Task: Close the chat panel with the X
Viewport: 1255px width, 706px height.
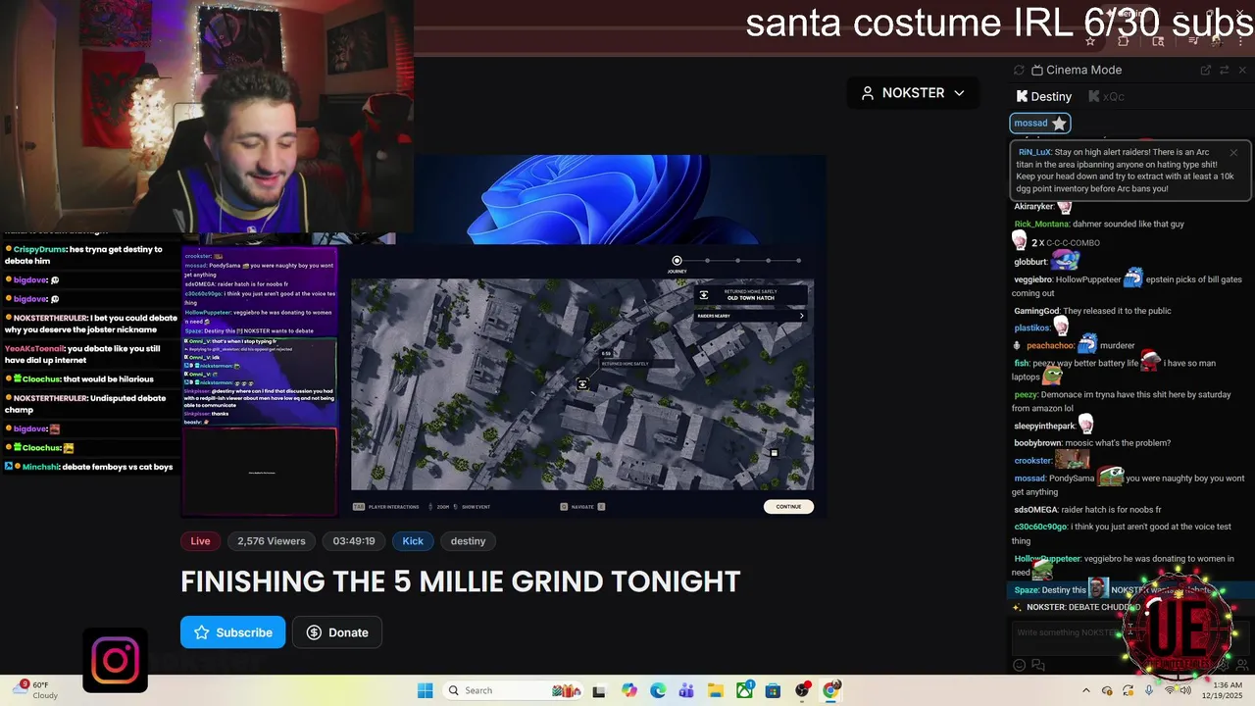Action: [1242, 70]
